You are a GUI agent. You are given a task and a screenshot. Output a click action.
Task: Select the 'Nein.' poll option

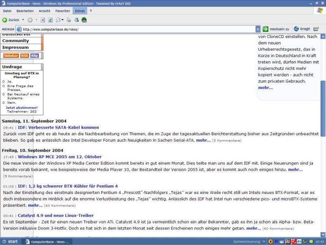(x=4, y=102)
